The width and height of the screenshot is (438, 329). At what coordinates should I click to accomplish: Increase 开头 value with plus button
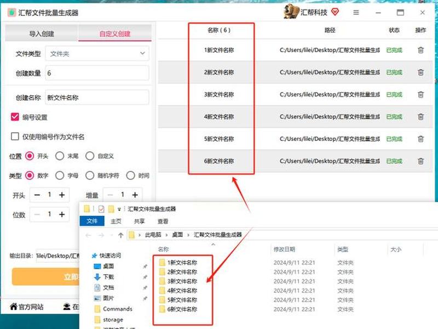(62, 195)
